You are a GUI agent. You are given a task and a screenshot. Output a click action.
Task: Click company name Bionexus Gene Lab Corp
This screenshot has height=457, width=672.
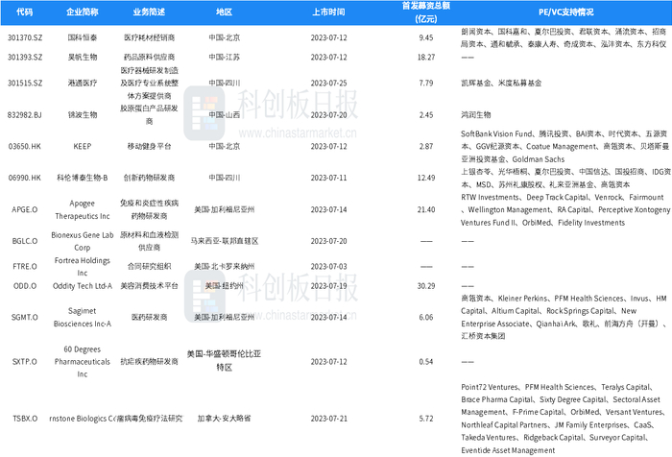83,241
